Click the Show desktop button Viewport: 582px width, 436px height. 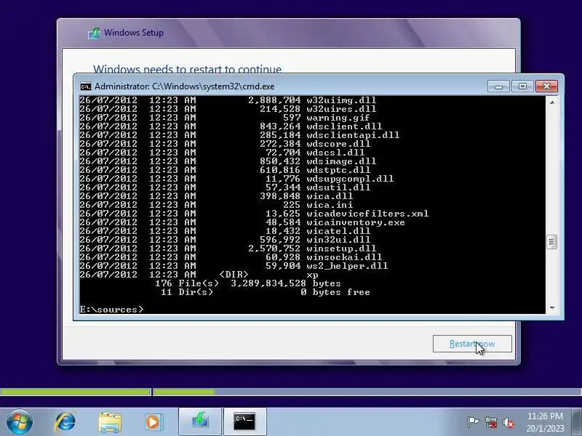pyautogui.click(x=577, y=422)
